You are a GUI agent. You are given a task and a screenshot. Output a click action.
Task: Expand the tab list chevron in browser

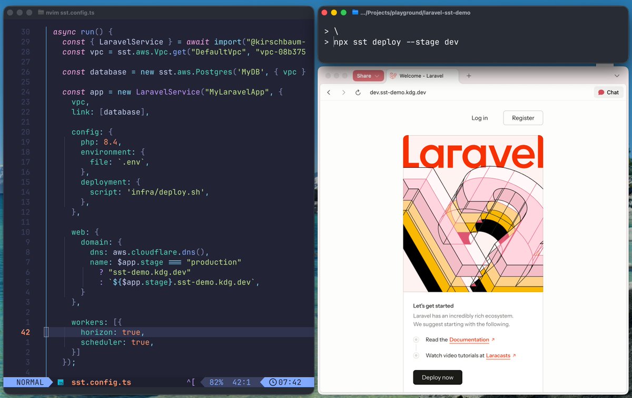tap(617, 76)
